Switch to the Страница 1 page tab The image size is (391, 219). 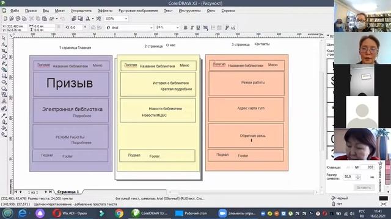tap(68, 192)
